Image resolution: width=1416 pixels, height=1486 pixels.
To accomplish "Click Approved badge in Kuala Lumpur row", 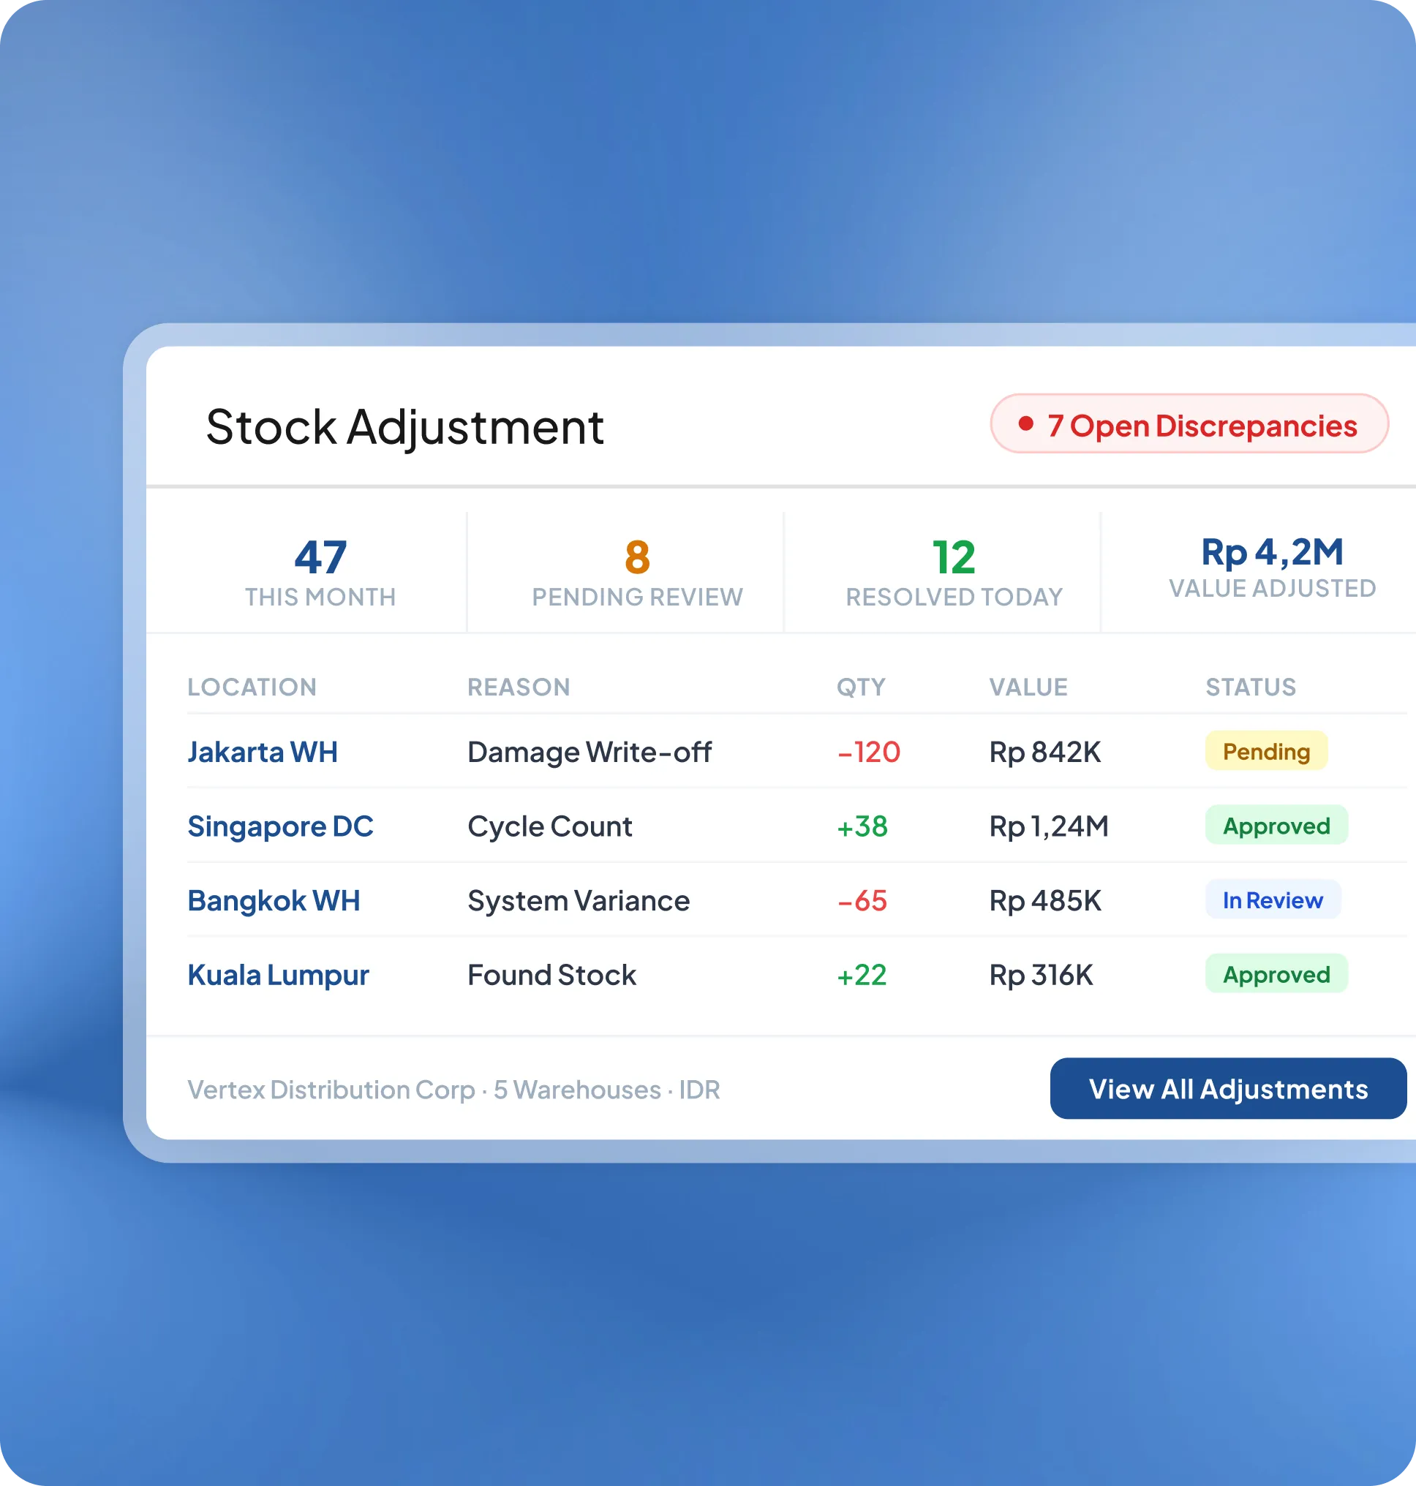I will click(x=1276, y=974).
